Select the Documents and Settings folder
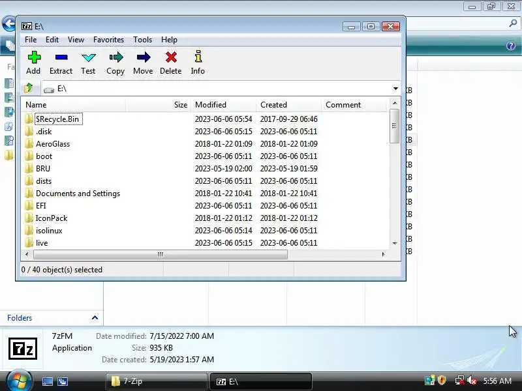Image resolution: width=522 pixels, height=391 pixels. coord(78,193)
